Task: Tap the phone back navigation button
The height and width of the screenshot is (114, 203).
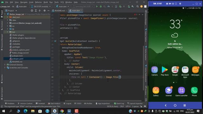Action: (x=166, y=105)
